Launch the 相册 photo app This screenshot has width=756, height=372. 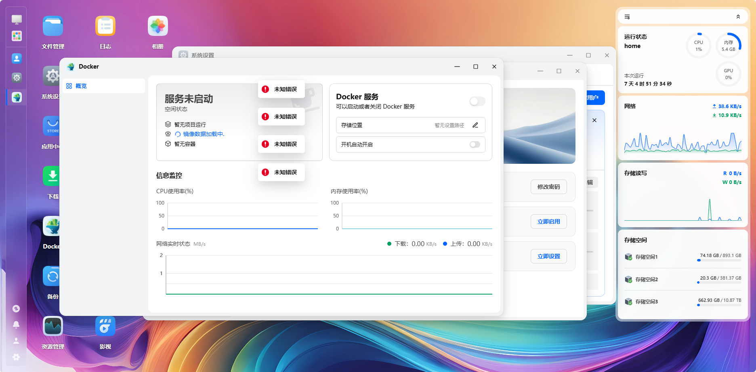pyautogui.click(x=158, y=27)
